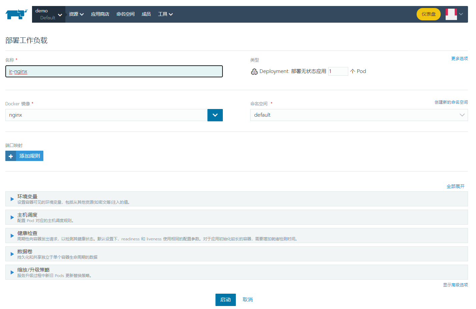Image resolution: width=476 pixels, height=309 pixels.
Task: Click 创建新的命名空间 link
Action: (451, 102)
